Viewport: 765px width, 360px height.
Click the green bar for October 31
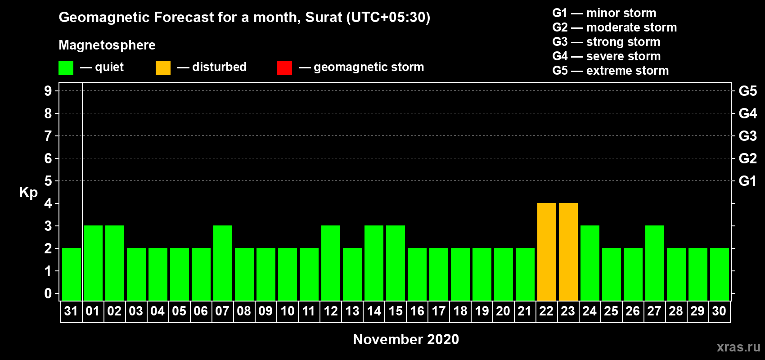tap(72, 274)
